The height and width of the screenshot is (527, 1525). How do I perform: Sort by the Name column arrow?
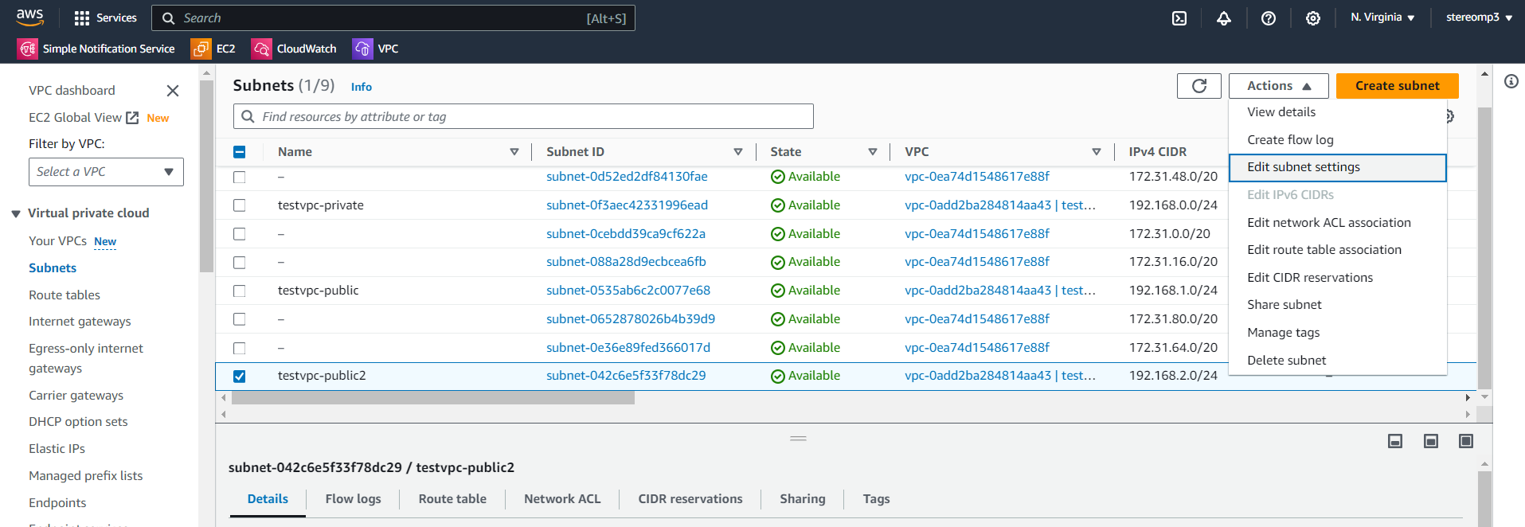[514, 152]
